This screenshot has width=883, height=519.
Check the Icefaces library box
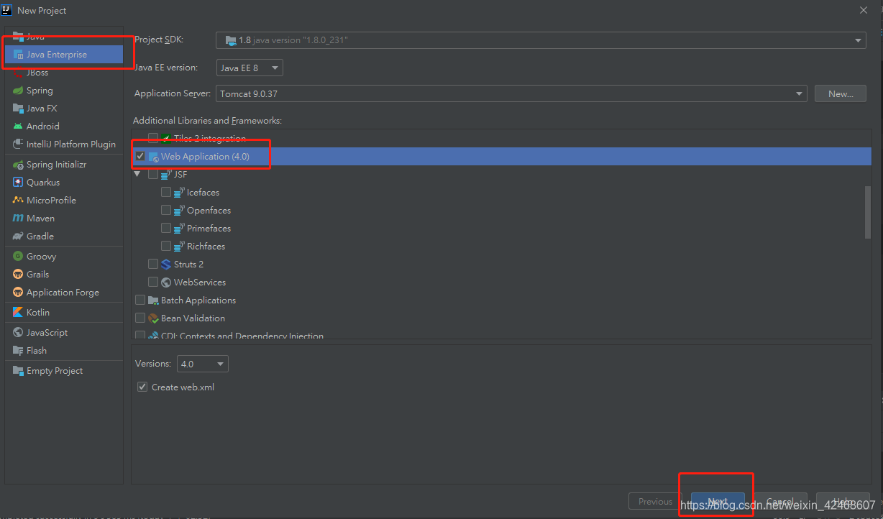coord(166,193)
